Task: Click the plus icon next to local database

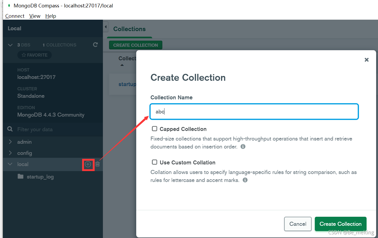Action: pyautogui.click(x=88, y=164)
